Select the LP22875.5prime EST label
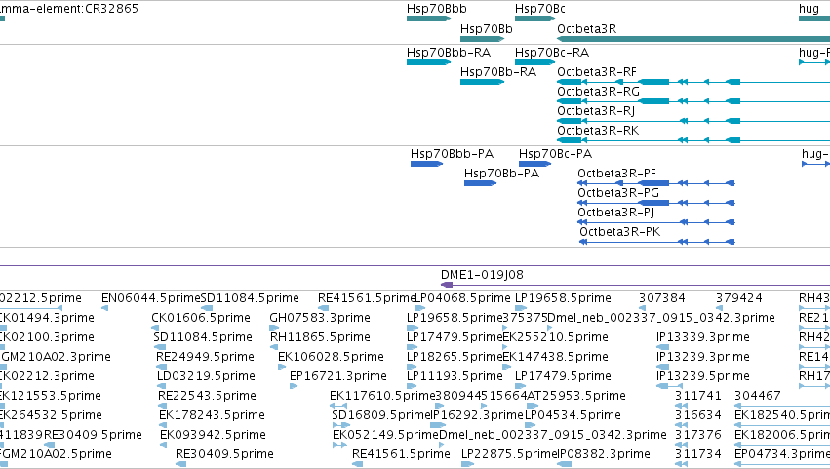The width and height of the screenshot is (830, 469). [509, 455]
